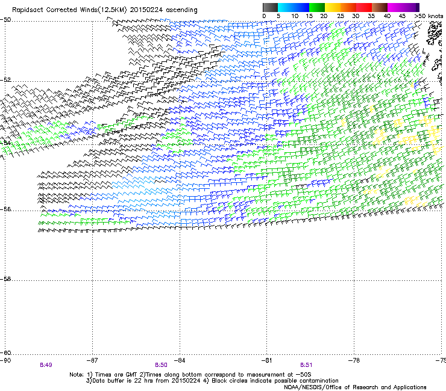Image resolution: width=446 pixels, height=391 pixels.
Task: Click the longitude label '-81'
Action: pyautogui.click(x=266, y=360)
